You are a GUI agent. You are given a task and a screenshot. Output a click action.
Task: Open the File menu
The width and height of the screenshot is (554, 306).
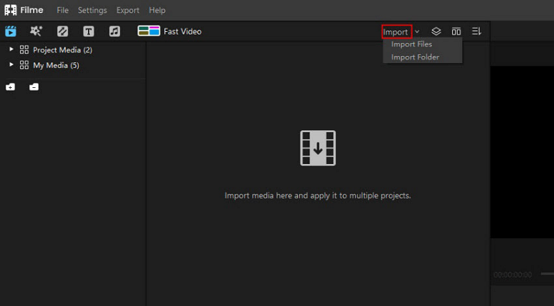coord(62,10)
